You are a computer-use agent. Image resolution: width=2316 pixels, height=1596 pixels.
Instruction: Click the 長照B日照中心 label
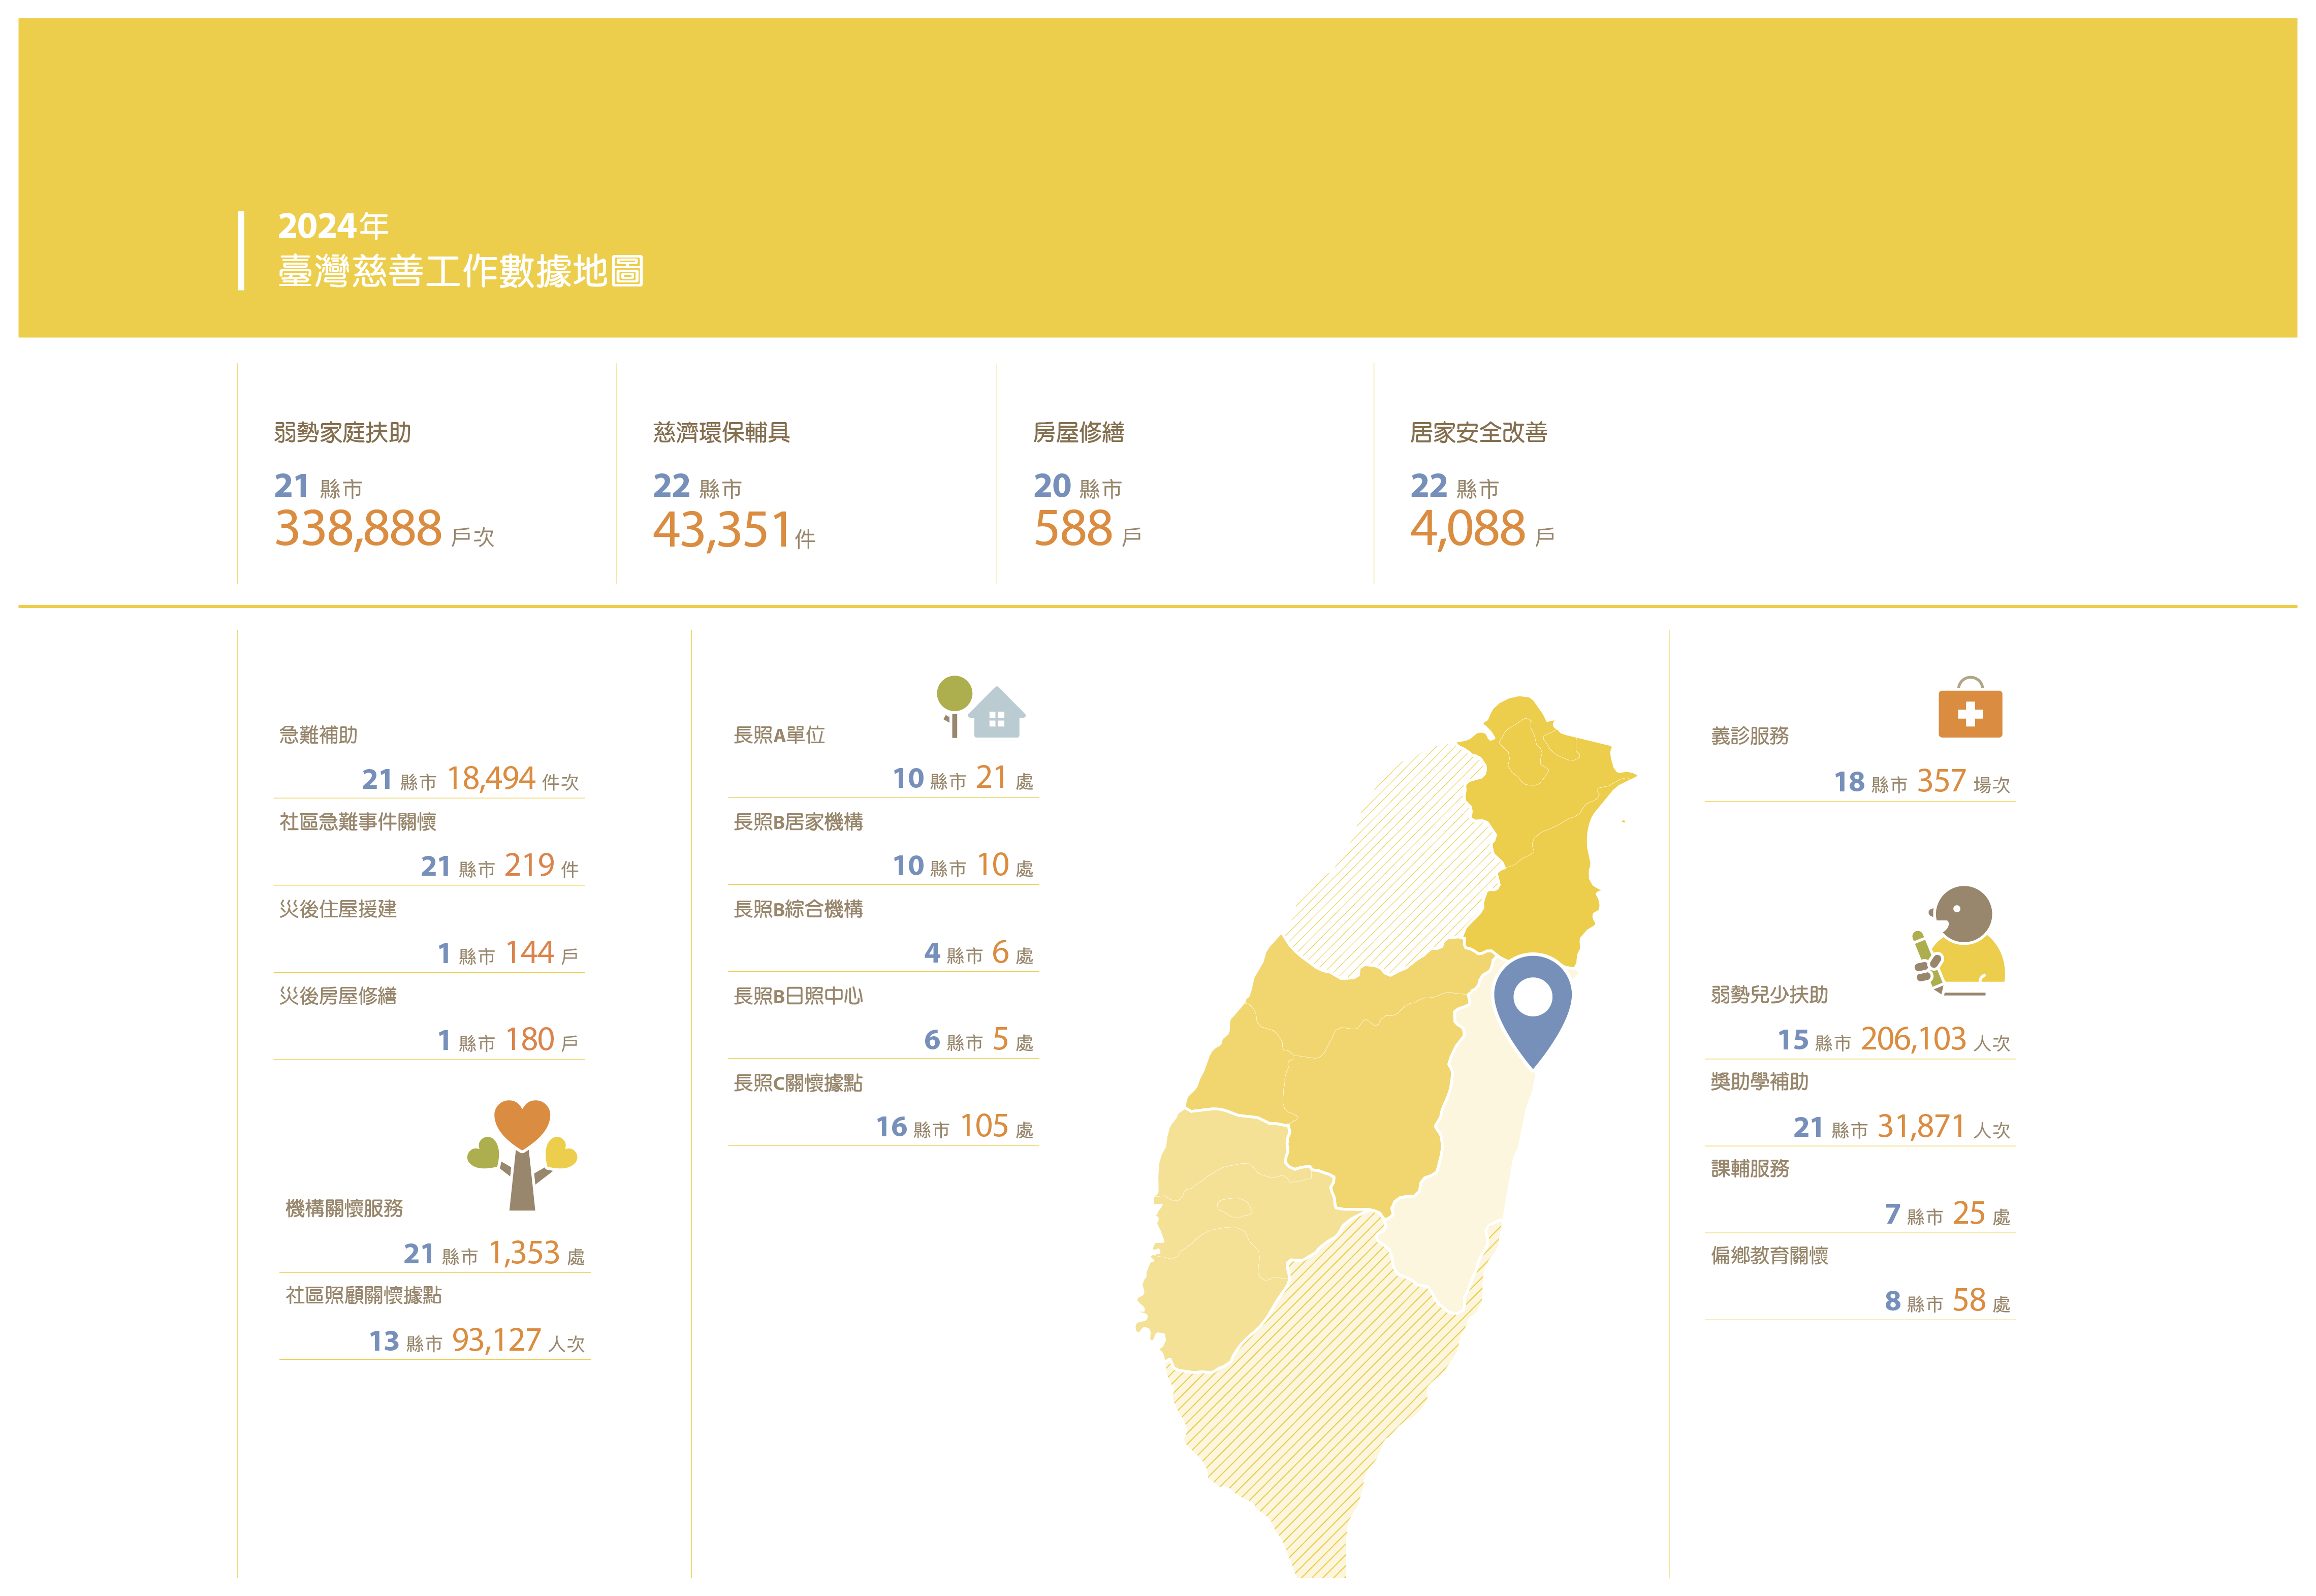point(799,996)
